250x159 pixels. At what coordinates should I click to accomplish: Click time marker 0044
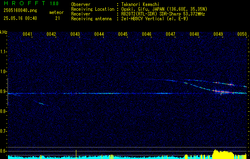pyautogui.click(x=99, y=34)
